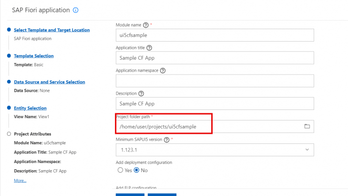Screen dimensions: 348x196
Task: Show help for Application title field
Action: [x=149, y=48]
